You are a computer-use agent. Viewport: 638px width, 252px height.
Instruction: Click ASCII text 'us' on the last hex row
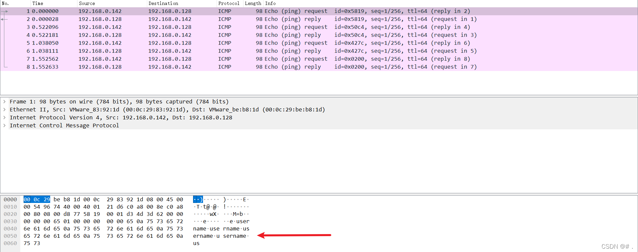click(196, 243)
